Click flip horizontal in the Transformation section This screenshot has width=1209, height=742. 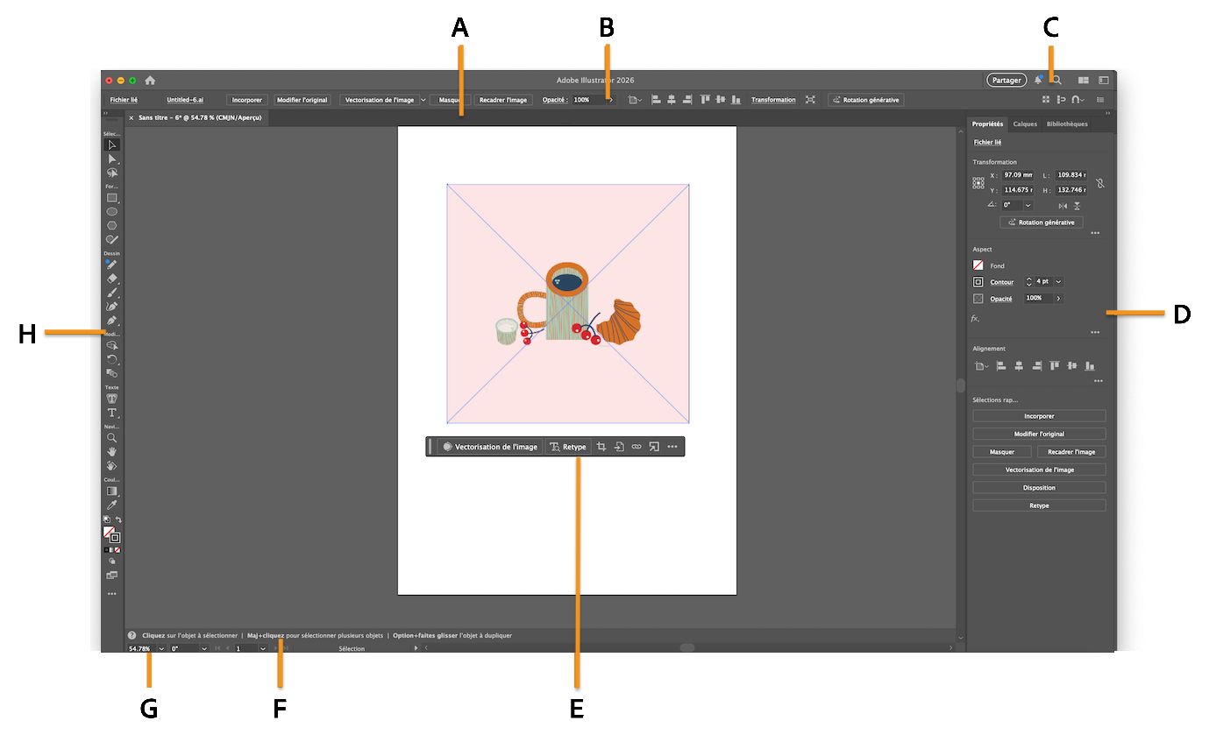[1063, 206]
